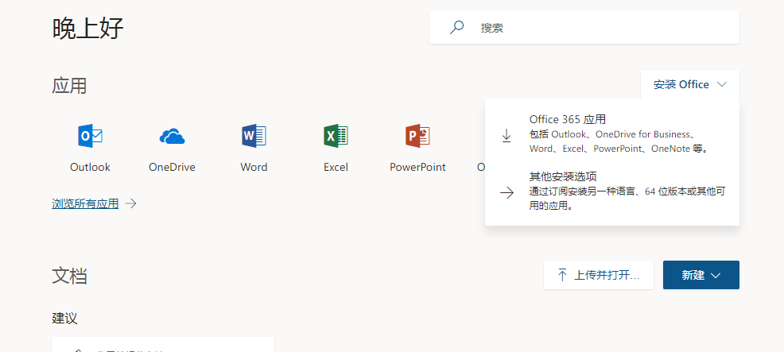This screenshot has width=784, height=352.
Task: Click the upload arrow icon in 上传并打开
Action: click(562, 275)
